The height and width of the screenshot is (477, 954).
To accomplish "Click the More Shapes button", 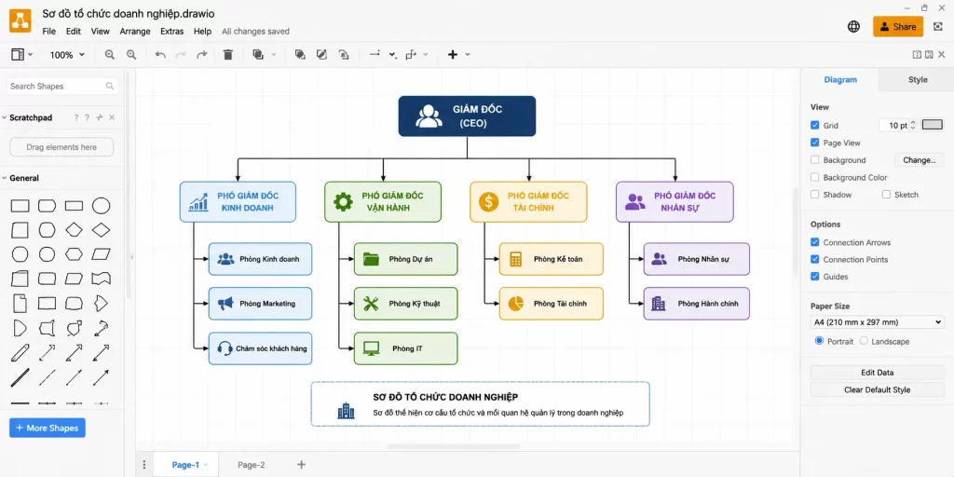I will pyautogui.click(x=48, y=428).
